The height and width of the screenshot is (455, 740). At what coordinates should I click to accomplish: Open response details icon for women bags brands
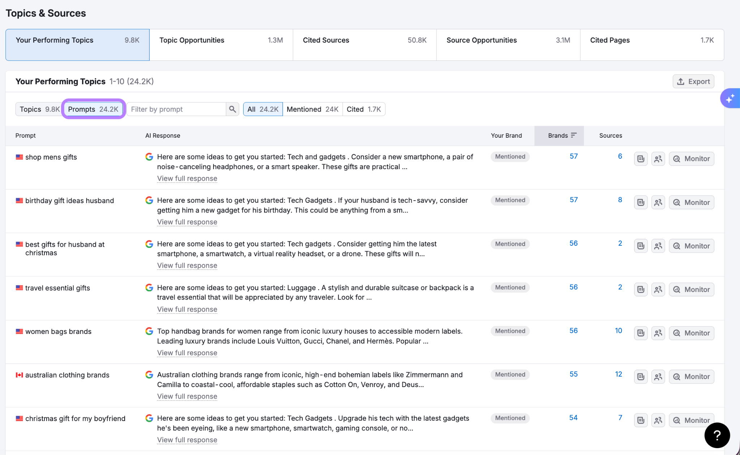[x=641, y=333]
